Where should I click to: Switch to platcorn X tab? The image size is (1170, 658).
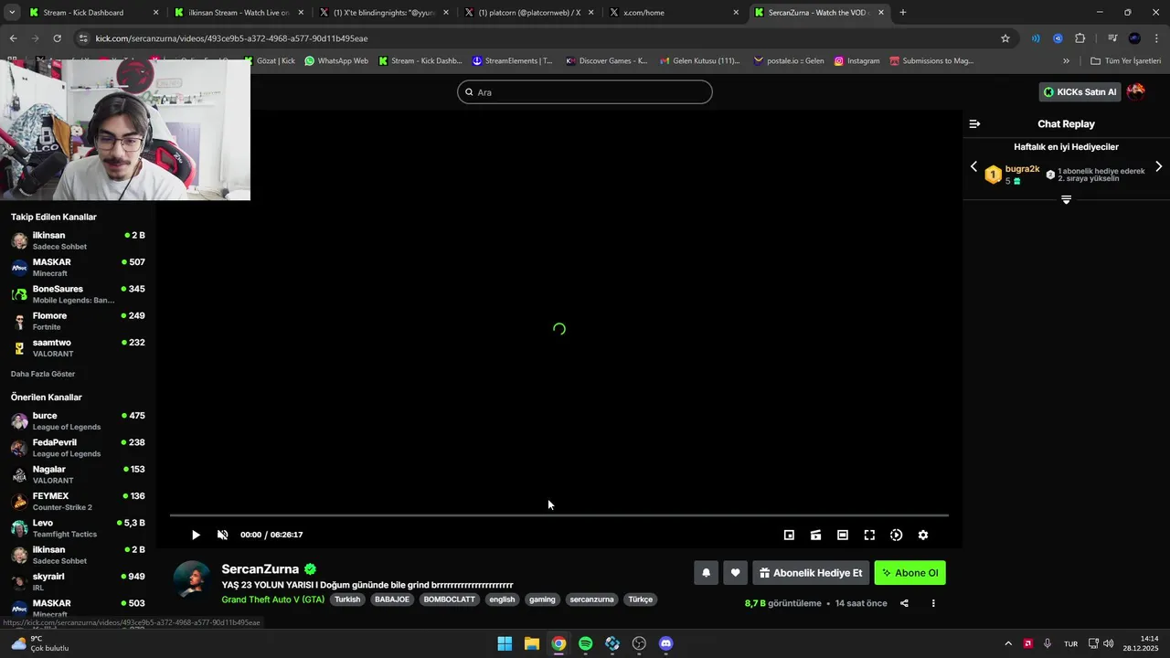pos(527,13)
